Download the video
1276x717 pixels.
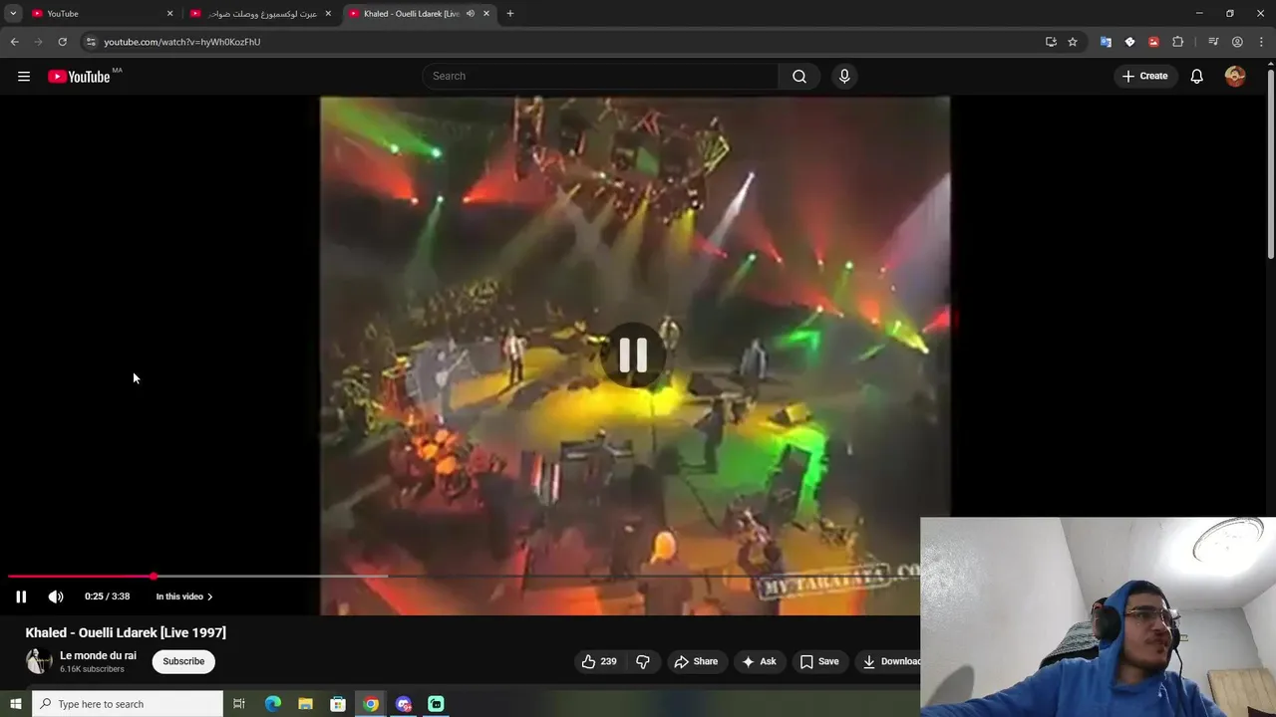[890, 661]
